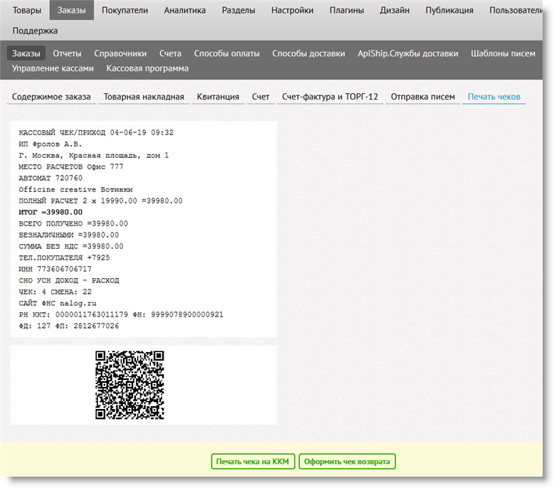Click the receipt QR code
The height and width of the screenshot is (488, 554).
coord(129,385)
